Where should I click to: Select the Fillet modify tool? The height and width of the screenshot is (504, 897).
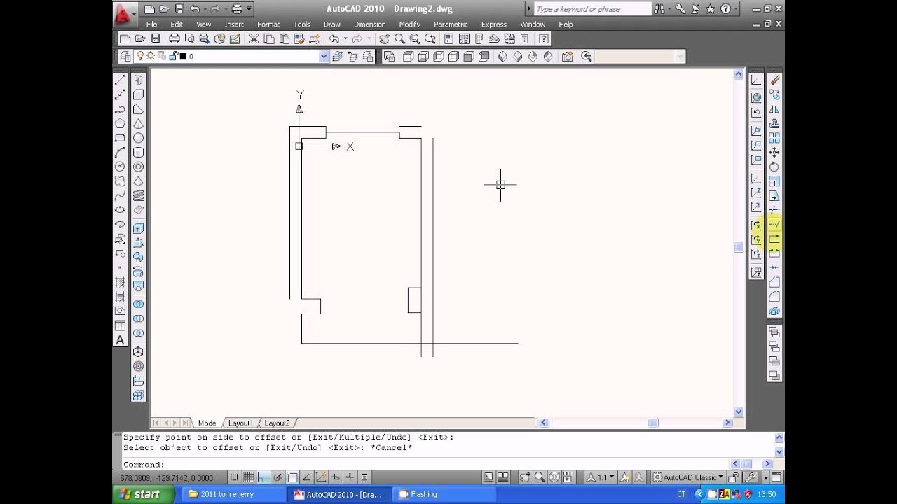[774, 297]
